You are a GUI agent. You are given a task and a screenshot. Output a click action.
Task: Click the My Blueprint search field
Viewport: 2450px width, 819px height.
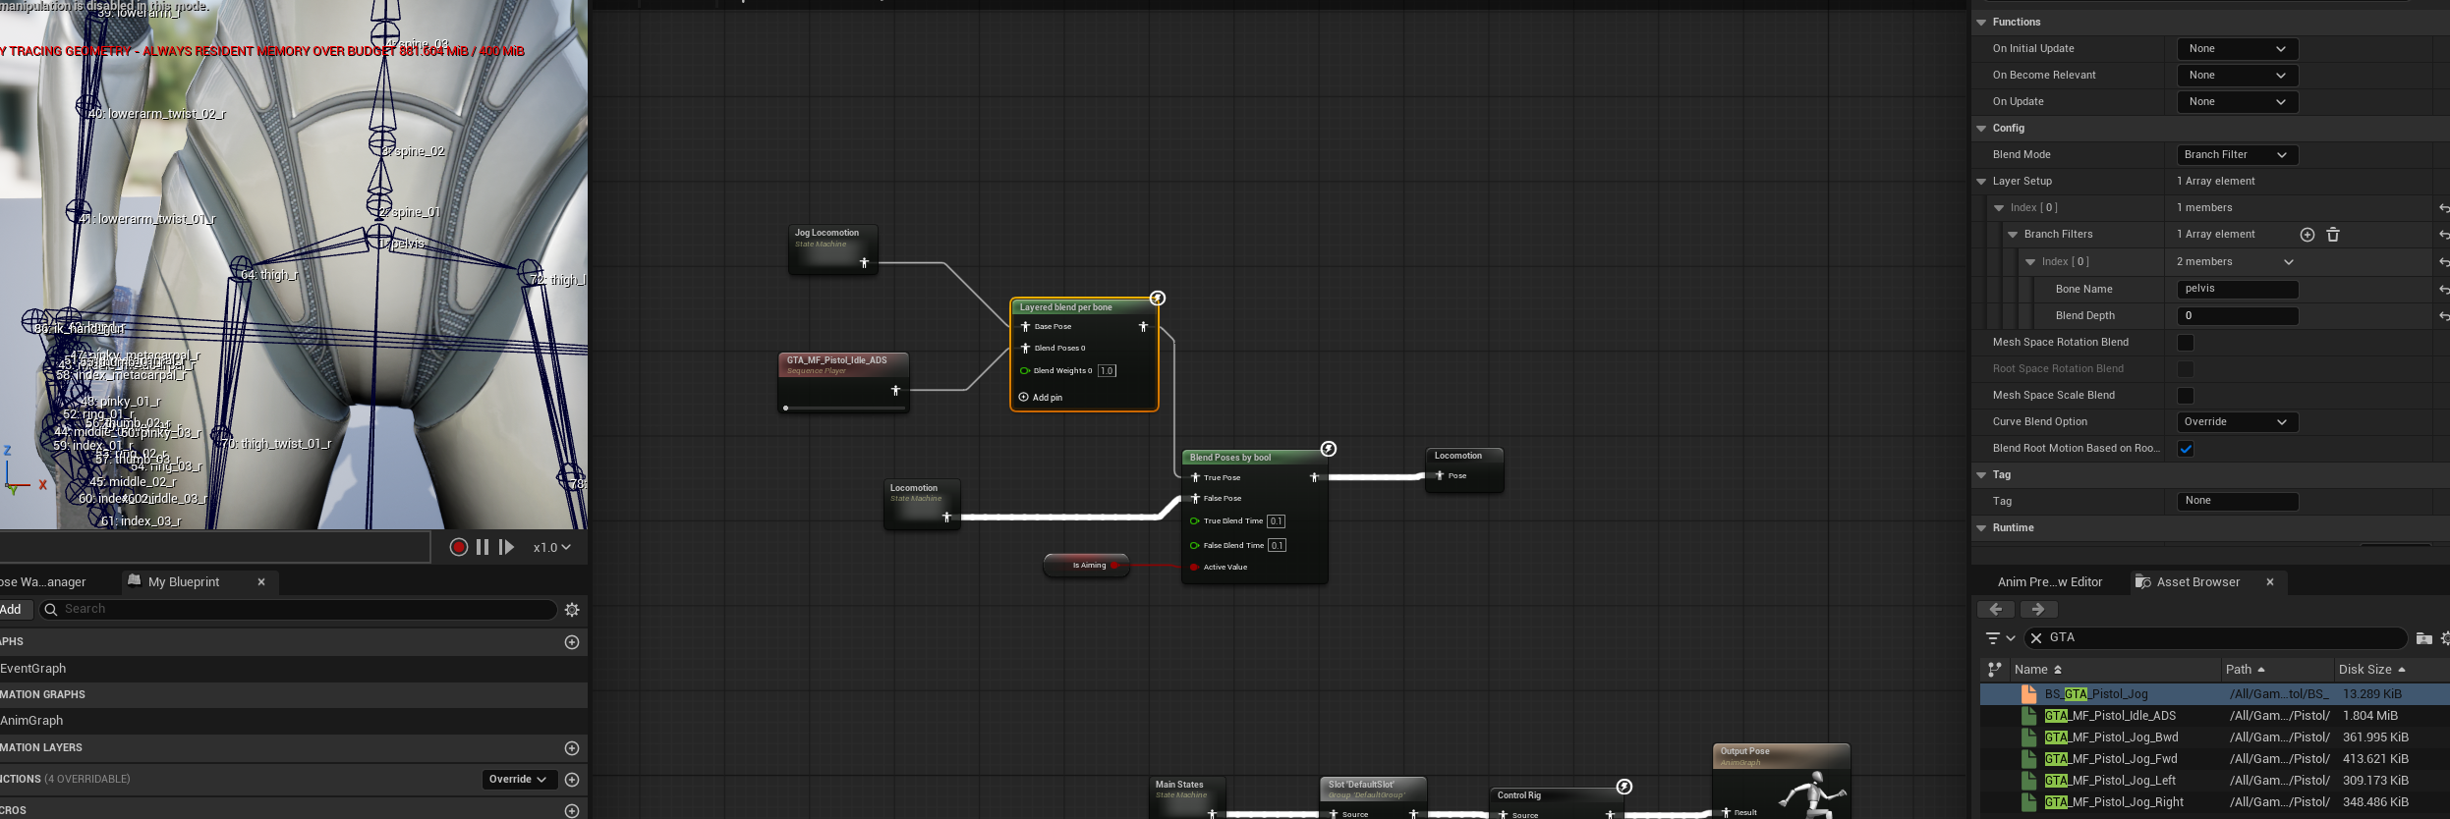tap(298, 610)
